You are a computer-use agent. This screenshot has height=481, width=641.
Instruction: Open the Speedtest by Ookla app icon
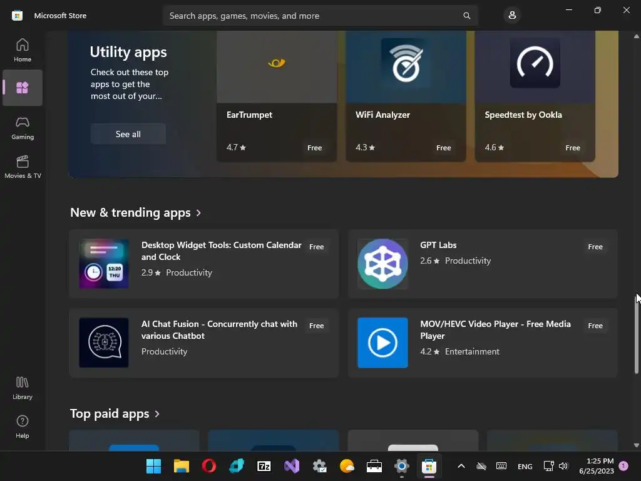point(535,63)
